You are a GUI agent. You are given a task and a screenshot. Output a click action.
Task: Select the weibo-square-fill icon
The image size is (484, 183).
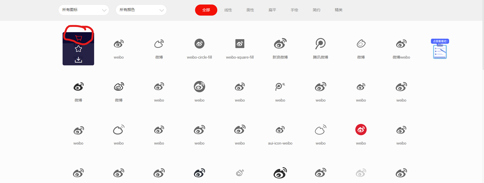coord(240,44)
